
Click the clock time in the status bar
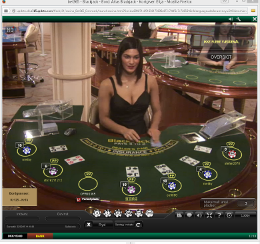[x=253, y=236]
